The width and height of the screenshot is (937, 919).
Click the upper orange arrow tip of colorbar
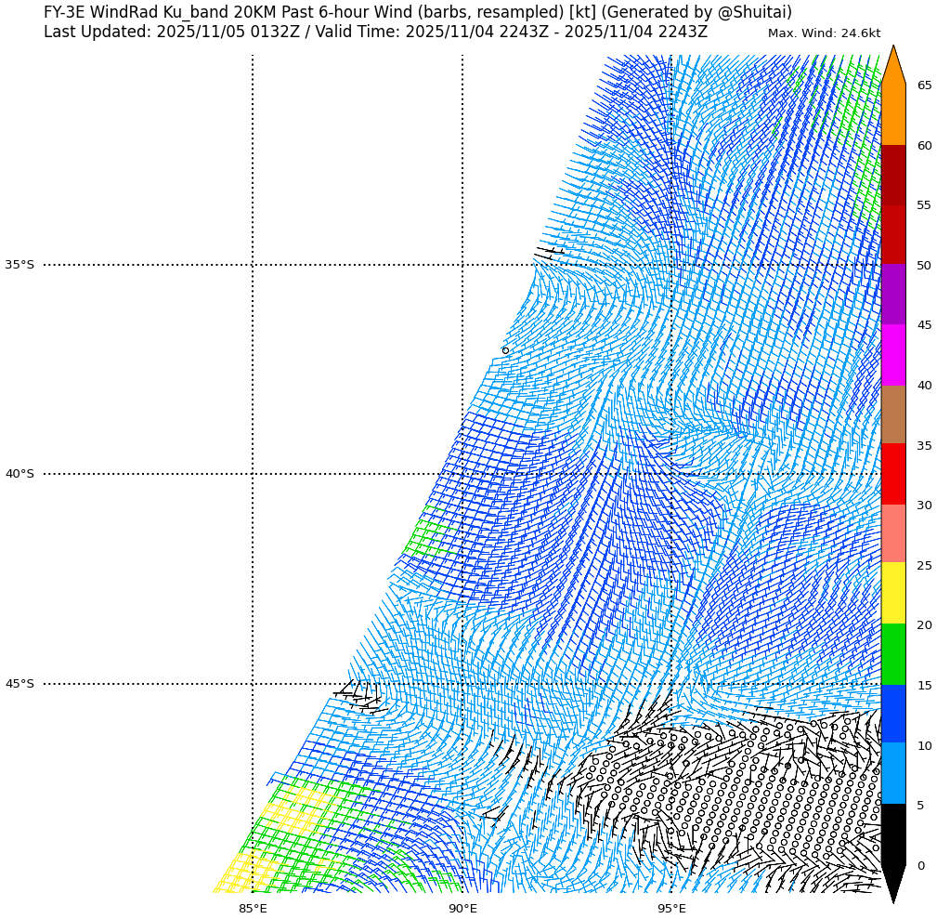[892, 63]
